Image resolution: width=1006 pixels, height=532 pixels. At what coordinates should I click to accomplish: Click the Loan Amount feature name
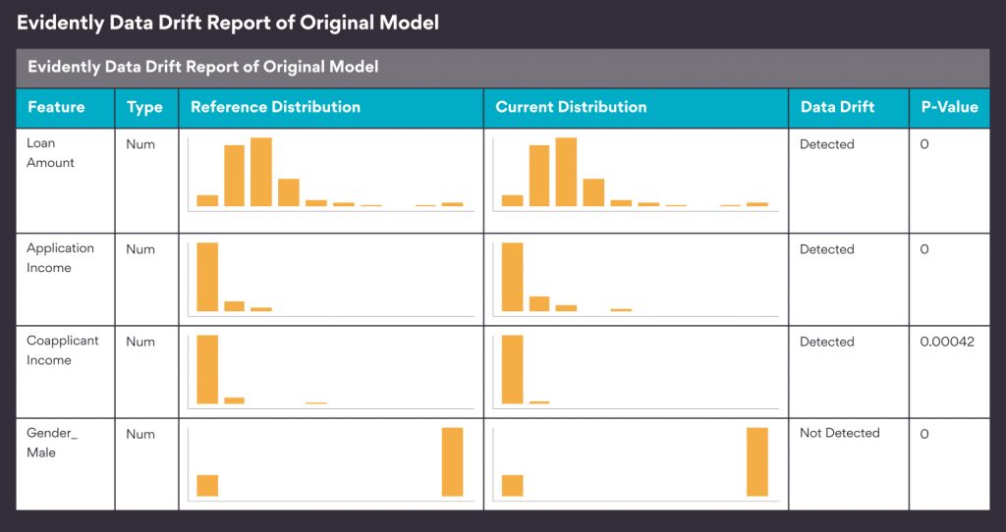coord(50,153)
